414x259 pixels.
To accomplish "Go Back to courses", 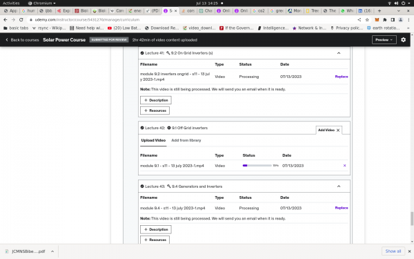I will click(x=22, y=40).
